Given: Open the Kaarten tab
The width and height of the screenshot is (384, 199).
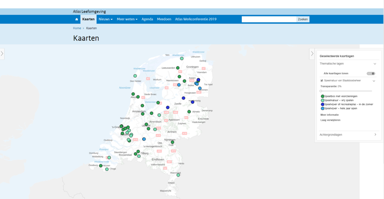Looking at the screenshot, I should point(88,19).
